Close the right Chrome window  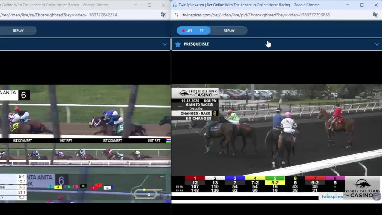click(376, 5)
